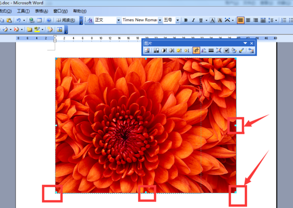Click the Highlight icon
The image size is (293, 208).
(37, 29)
